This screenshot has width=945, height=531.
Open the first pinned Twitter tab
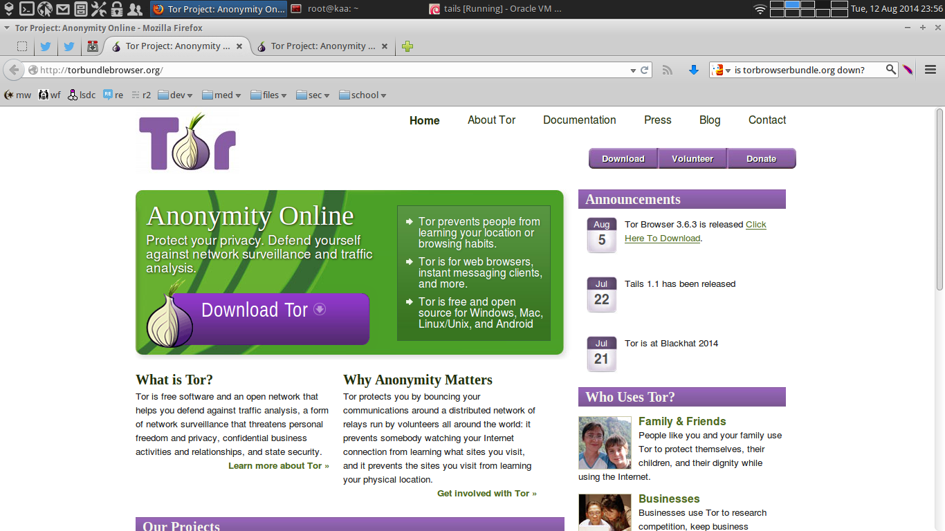46,46
